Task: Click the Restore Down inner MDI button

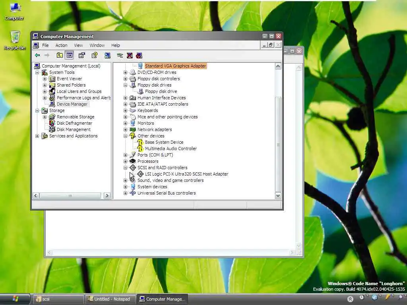Action: [271, 45]
